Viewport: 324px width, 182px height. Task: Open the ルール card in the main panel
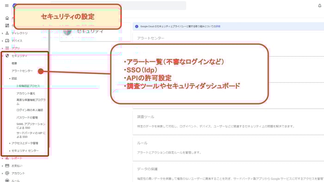coord(228,148)
